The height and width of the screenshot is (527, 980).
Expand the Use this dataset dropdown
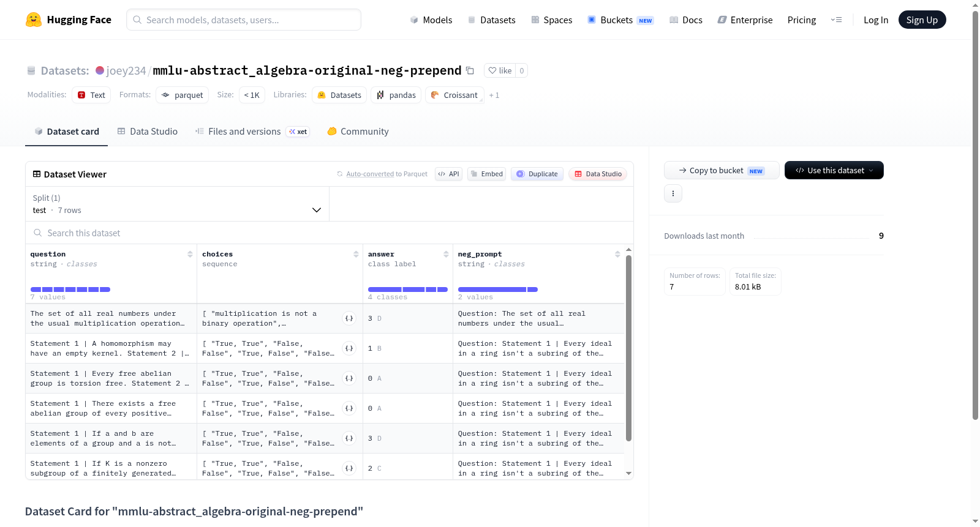(834, 170)
